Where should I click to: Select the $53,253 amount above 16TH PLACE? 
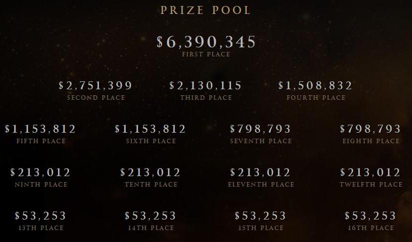tap(370, 216)
